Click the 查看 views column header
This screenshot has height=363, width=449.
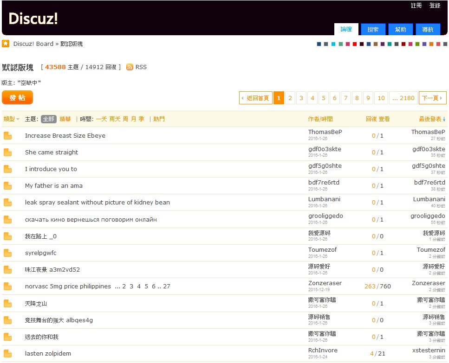coord(384,119)
